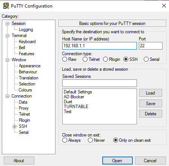This screenshot has width=169, height=166.
Task: Select Raw connection type
Action: pos(65,59)
